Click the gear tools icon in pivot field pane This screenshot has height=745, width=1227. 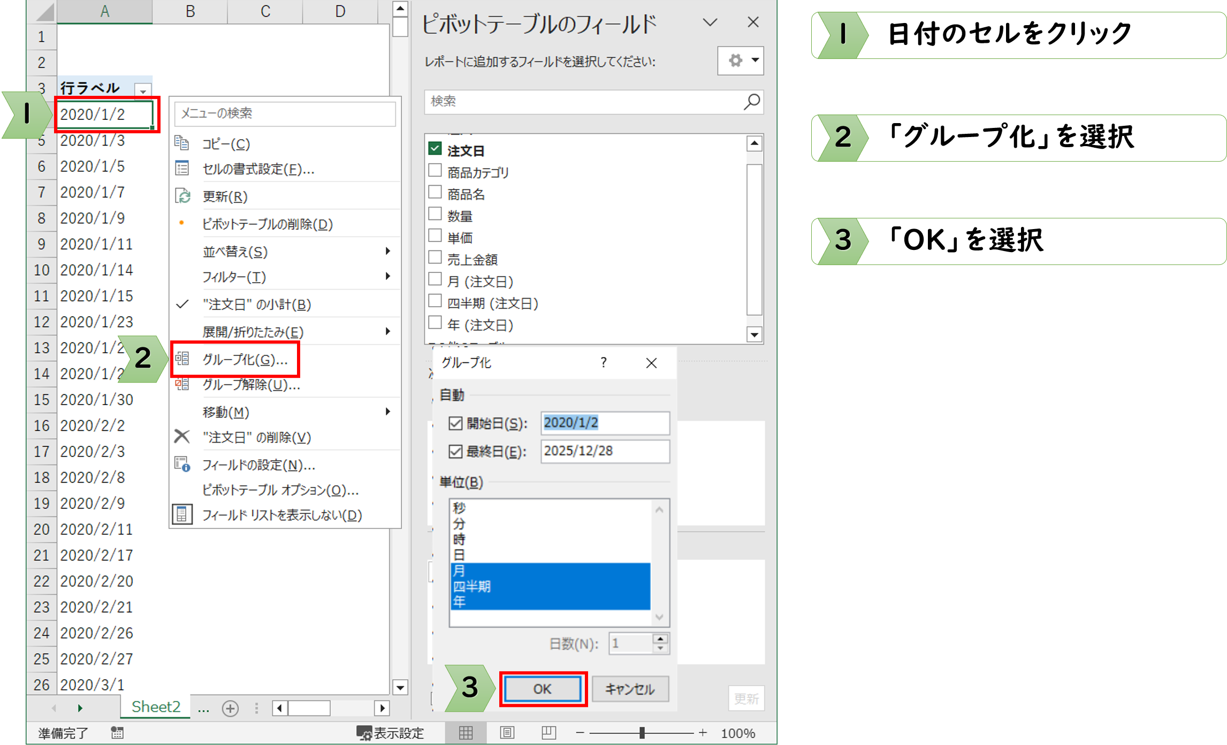tap(735, 61)
